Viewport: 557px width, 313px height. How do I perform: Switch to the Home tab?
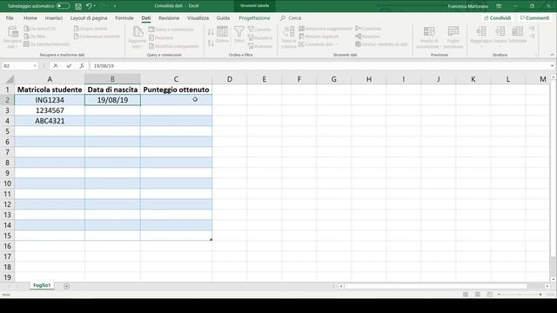[x=30, y=17]
